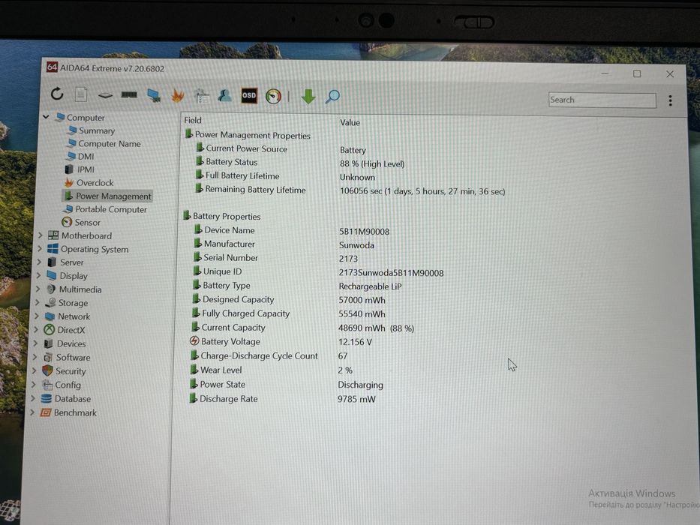Select Portable Computer in the tree
This screenshot has height=525, width=700.
coord(105,209)
